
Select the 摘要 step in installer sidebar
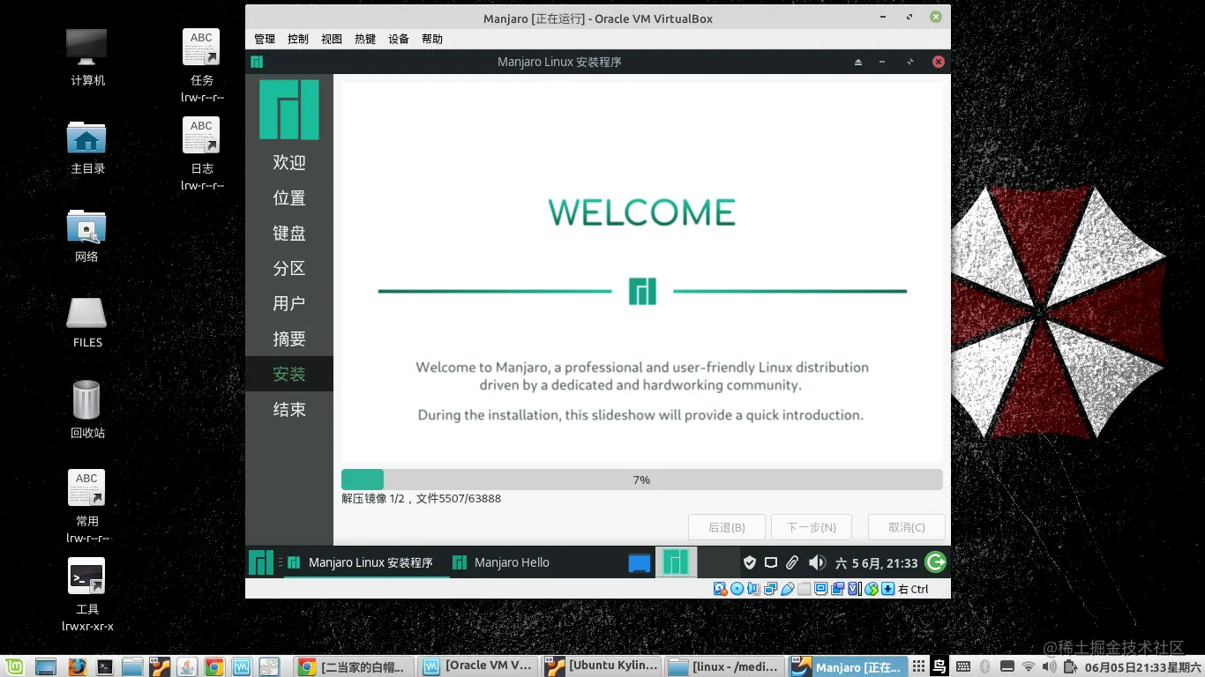coord(289,338)
